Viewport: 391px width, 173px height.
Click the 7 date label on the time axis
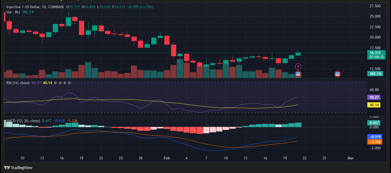(206, 158)
